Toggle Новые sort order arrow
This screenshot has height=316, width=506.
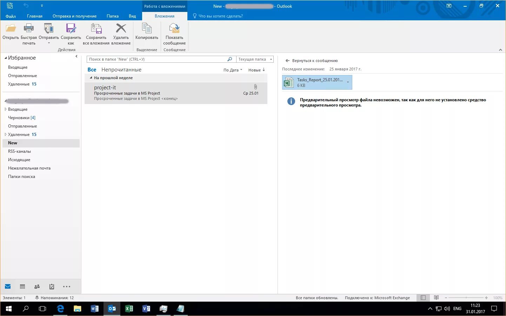point(257,70)
